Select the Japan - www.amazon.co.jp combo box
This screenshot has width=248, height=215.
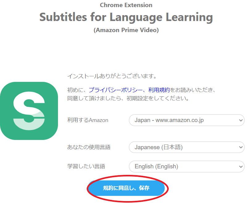(186, 120)
